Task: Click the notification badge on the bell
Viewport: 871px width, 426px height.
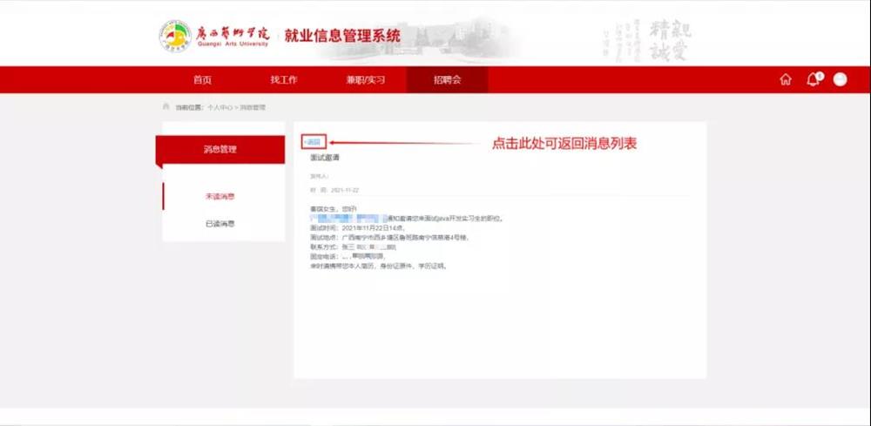Action: pyautogui.click(x=820, y=75)
